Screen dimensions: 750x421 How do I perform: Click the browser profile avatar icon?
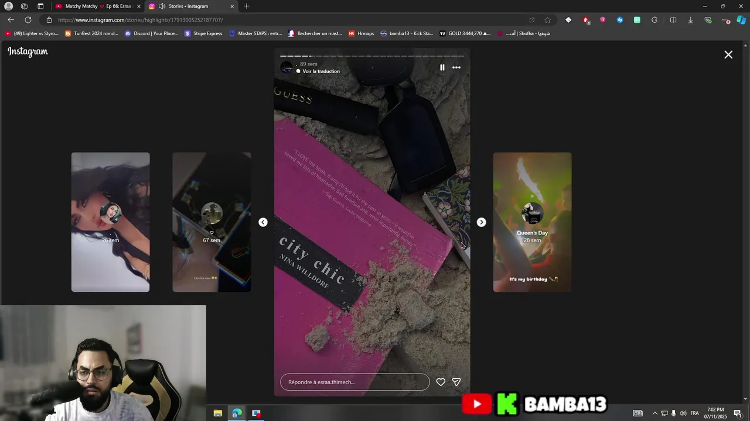point(8,6)
